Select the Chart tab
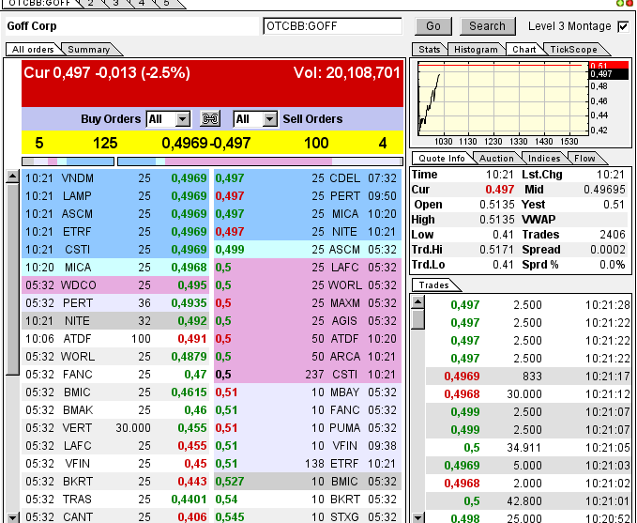 pyautogui.click(x=524, y=49)
